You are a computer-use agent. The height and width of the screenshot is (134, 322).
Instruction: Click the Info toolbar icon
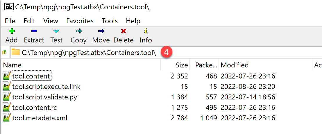(x=146, y=31)
